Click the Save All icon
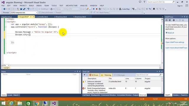Image resolution: width=189 pixels, height=106 pixels. coord(24,9)
